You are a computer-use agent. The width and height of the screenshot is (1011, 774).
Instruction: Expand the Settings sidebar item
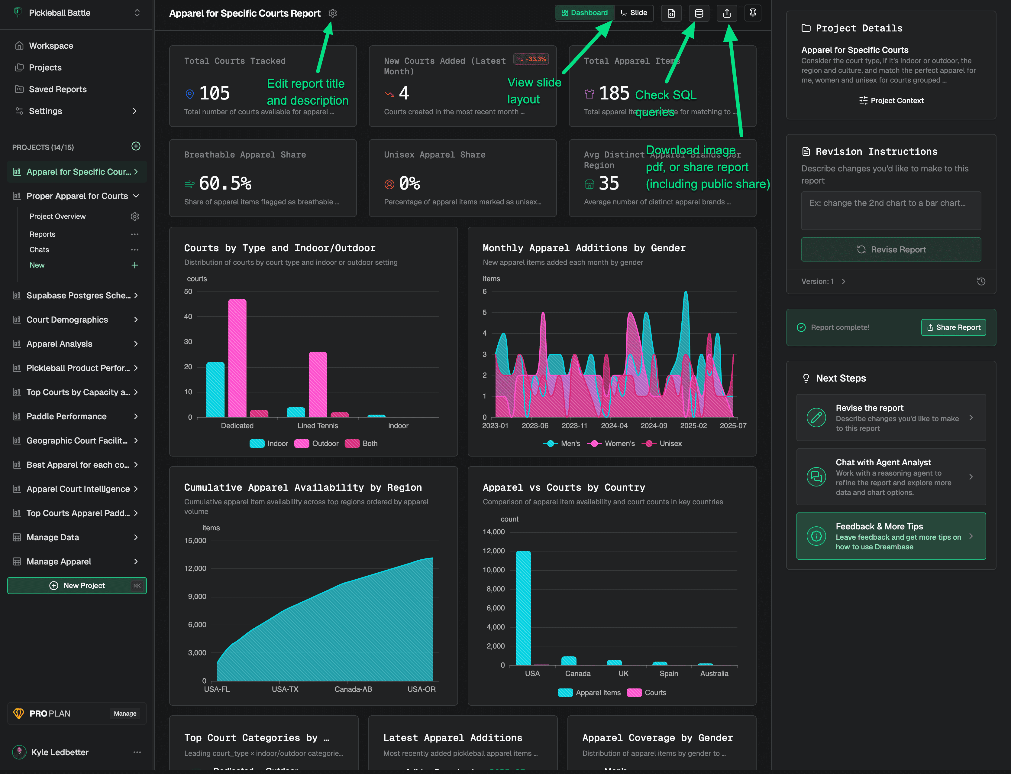pos(134,111)
